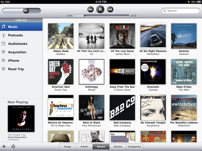Open U2's All That You Can't Leave album
This screenshot has height=151, width=202.
[x=92, y=36]
